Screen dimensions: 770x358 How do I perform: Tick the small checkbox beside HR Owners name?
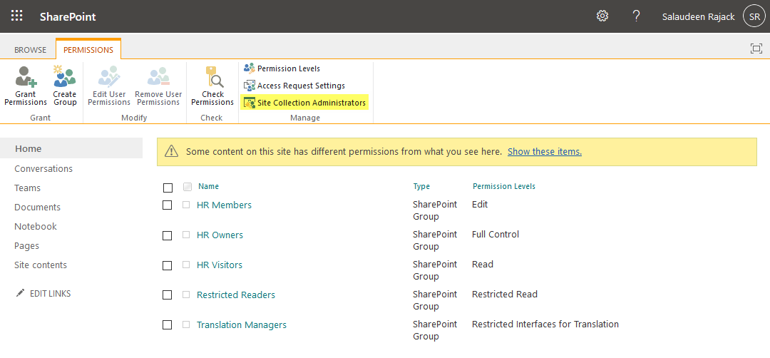[186, 235]
